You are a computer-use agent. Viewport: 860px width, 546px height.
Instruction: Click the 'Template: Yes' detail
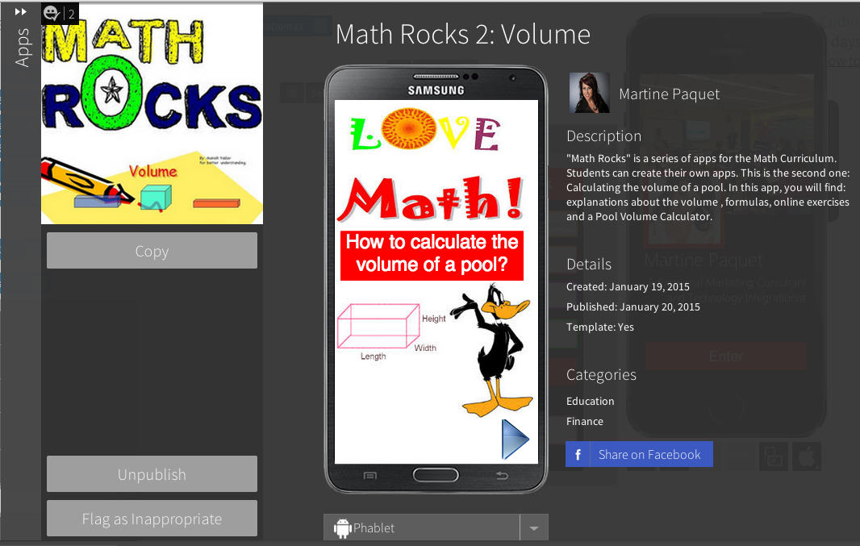[x=600, y=327]
